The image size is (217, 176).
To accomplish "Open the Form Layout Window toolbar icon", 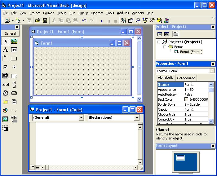I will [138, 21].
